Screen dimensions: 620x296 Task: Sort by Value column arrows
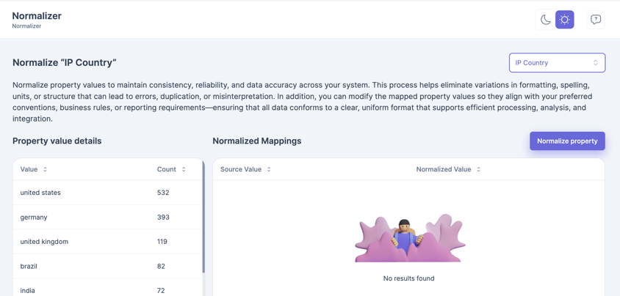pos(46,169)
